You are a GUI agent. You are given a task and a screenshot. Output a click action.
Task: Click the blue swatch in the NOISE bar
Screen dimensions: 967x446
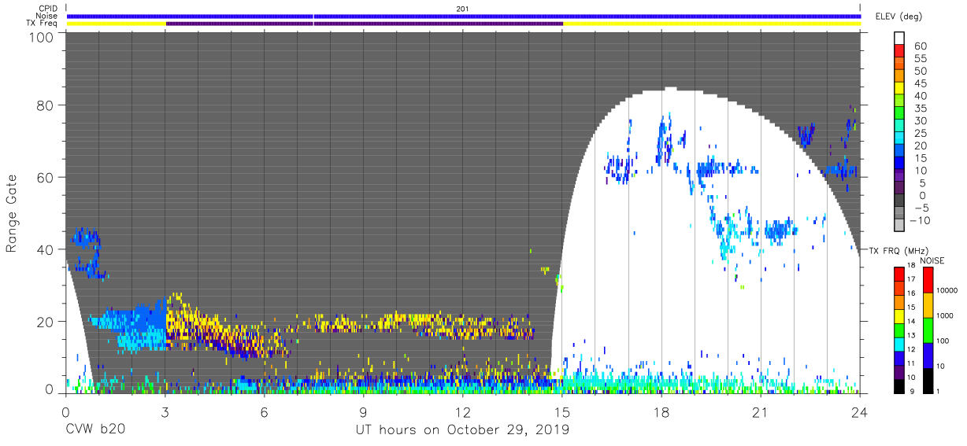[x=928, y=354]
